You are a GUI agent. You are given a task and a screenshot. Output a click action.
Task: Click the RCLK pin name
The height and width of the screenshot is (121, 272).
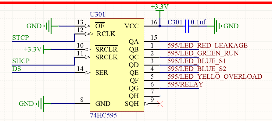[x=106, y=34]
